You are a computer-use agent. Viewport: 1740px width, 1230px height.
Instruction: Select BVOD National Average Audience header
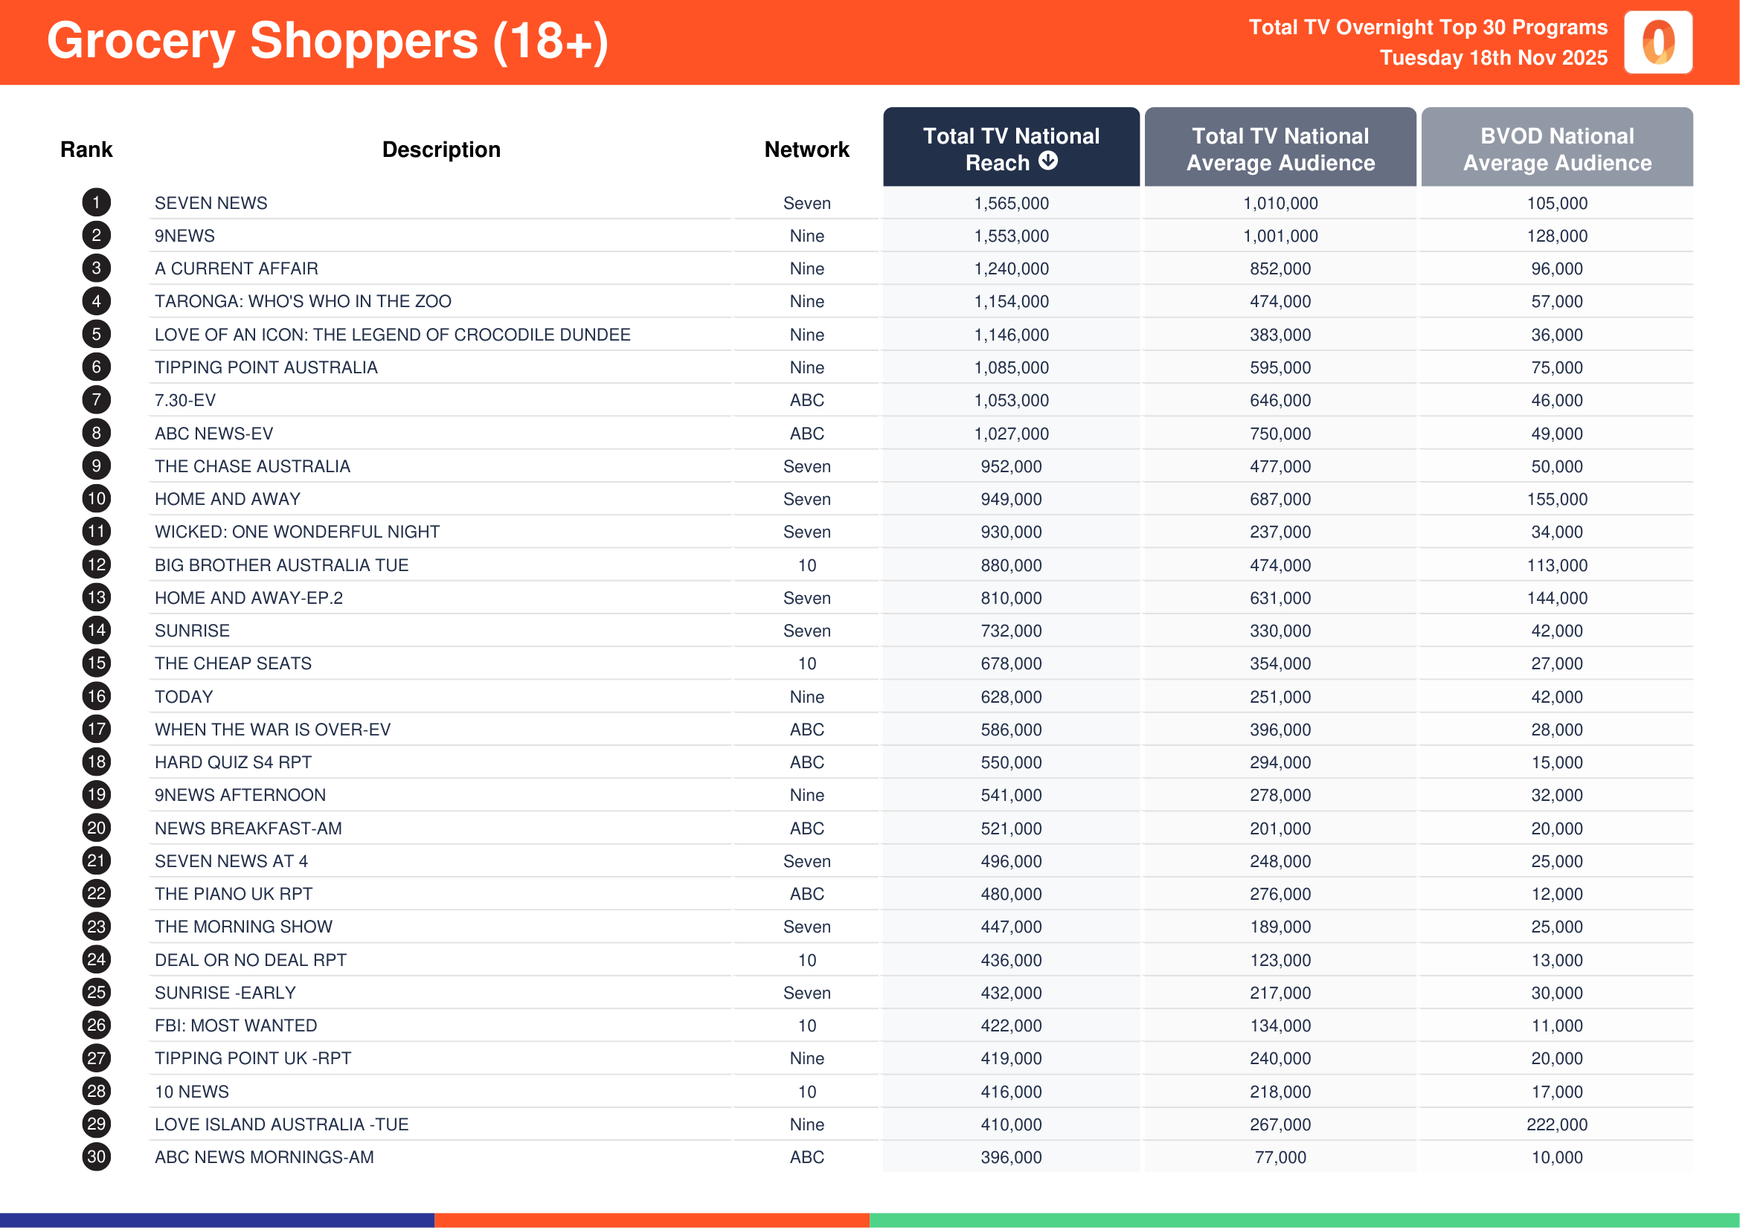click(1556, 149)
